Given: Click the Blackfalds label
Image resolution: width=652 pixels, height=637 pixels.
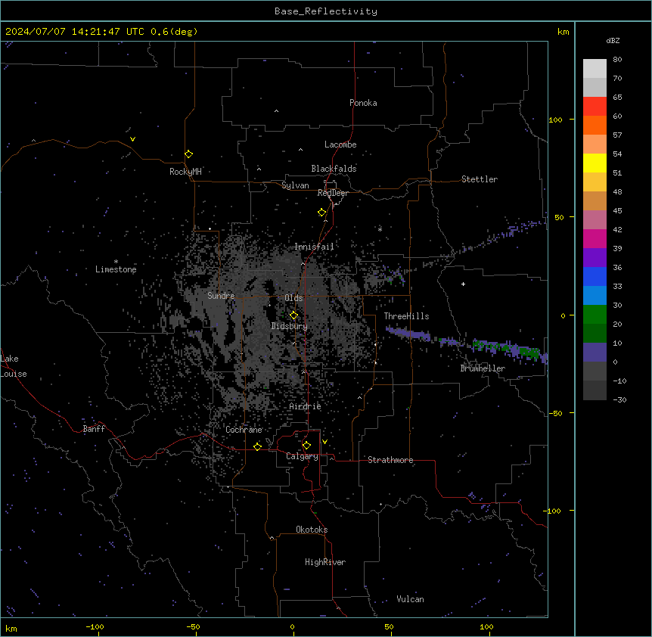Looking at the screenshot, I should [x=334, y=169].
